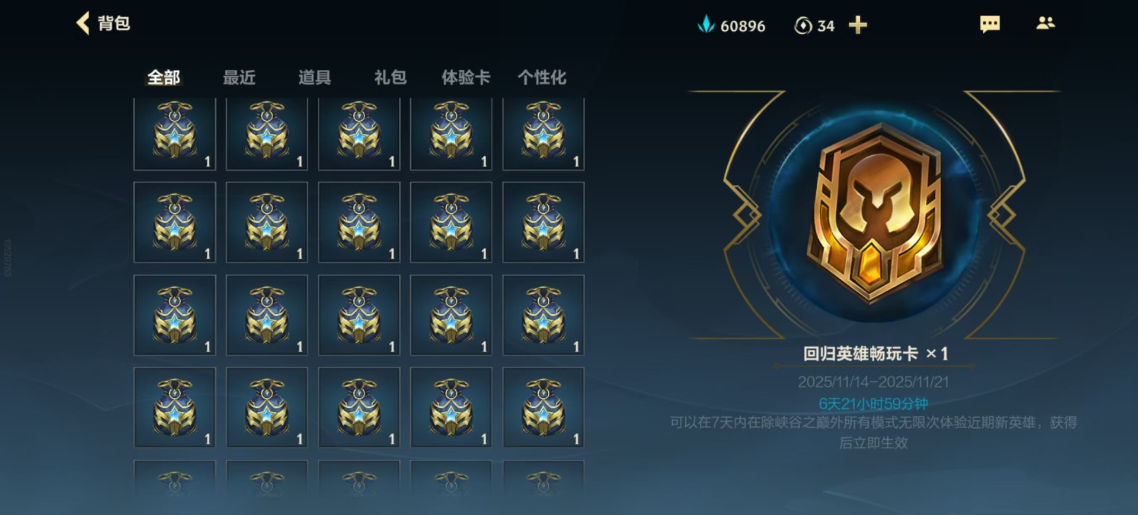Show the 体验卡 tab
The height and width of the screenshot is (515, 1138).
[466, 77]
